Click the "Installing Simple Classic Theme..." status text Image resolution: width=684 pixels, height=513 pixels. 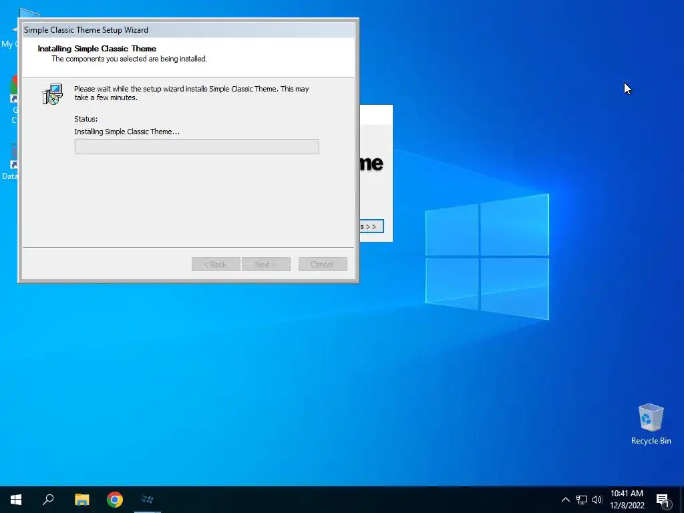(x=127, y=132)
